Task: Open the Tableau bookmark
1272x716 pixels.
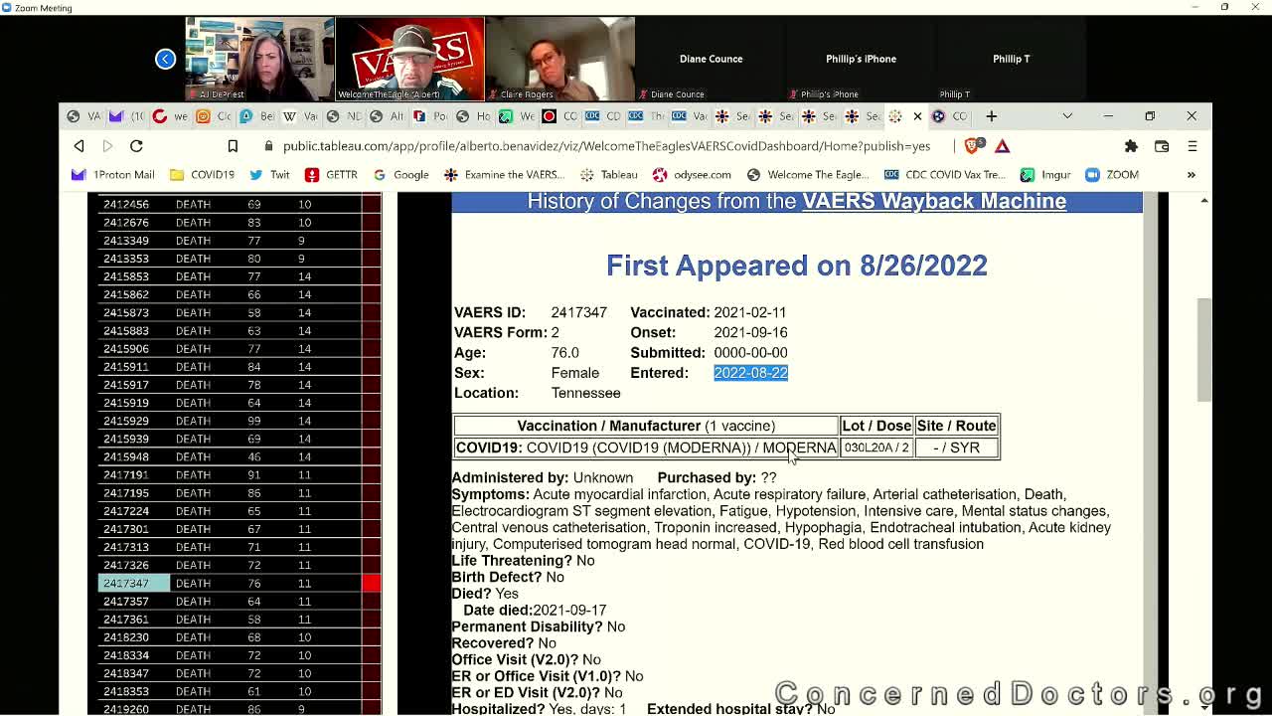Action: point(608,175)
